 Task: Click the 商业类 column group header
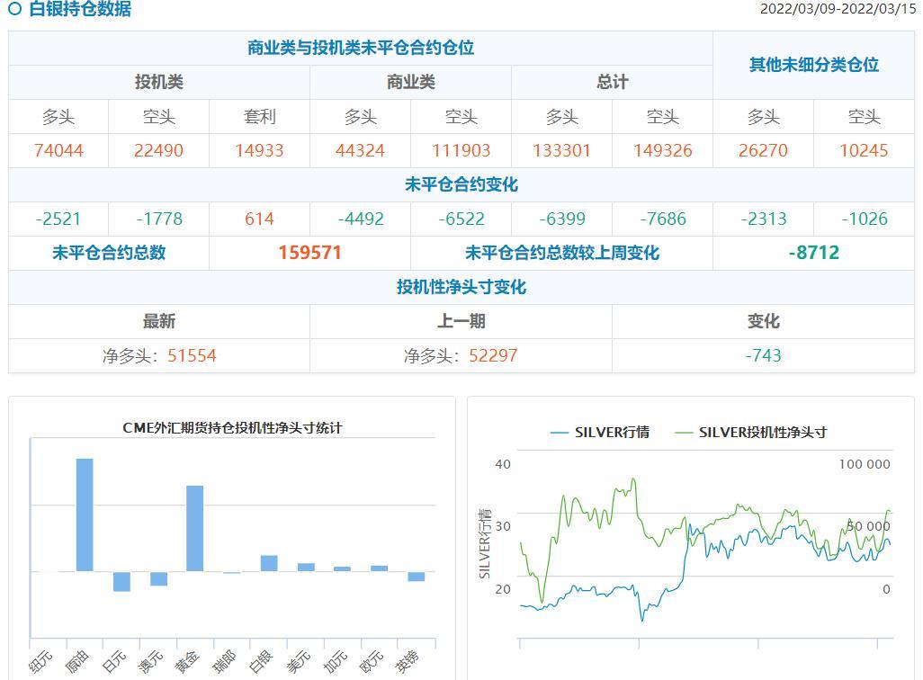point(410,83)
